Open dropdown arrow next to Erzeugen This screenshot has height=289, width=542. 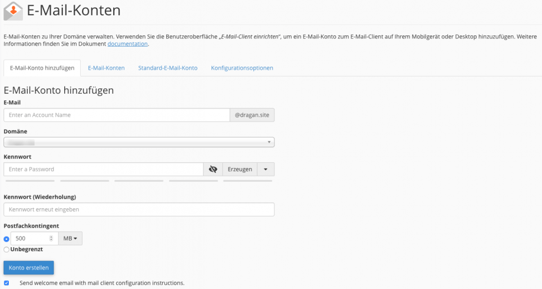click(x=266, y=169)
